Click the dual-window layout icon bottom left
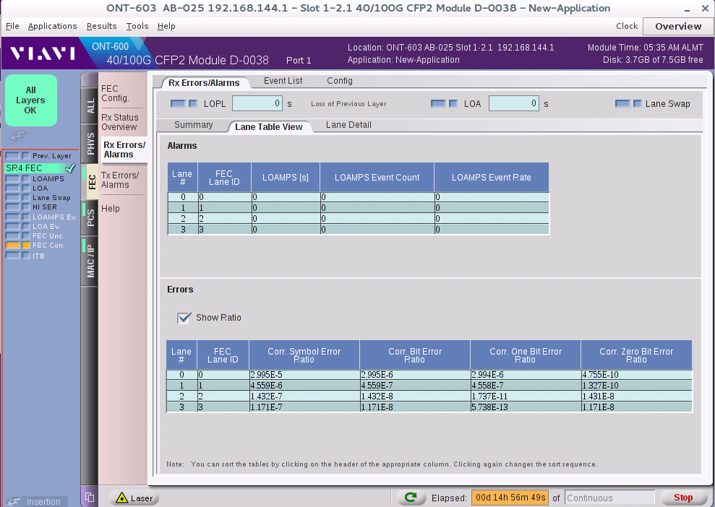This screenshot has height=507, width=715. coord(89,497)
